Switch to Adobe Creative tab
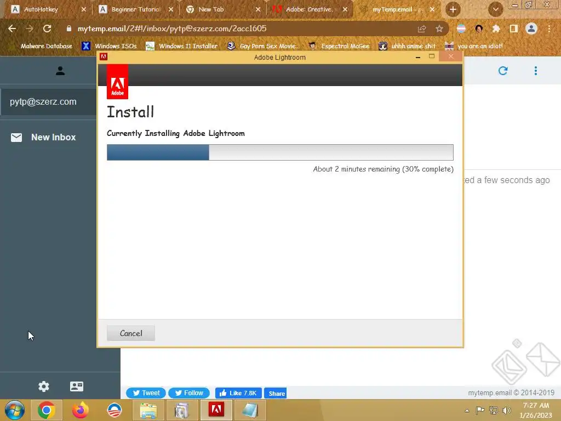 (x=309, y=9)
